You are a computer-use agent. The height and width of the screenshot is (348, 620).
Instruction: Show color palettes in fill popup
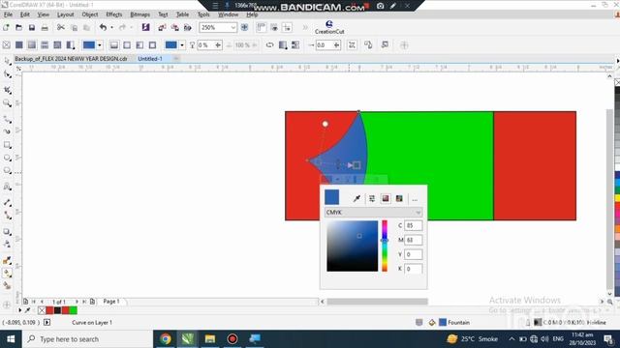click(399, 198)
